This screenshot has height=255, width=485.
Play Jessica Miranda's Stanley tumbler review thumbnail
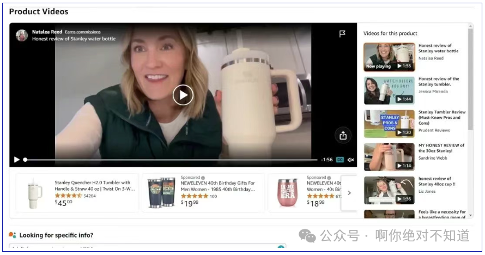(389, 90)
